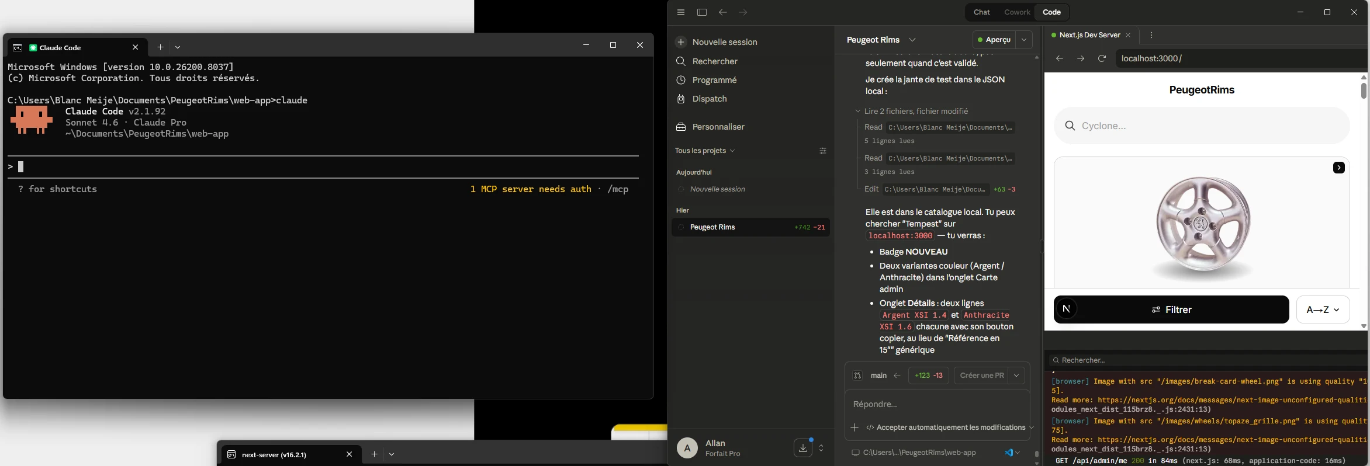Click the download updates icon near Allan
The image size is (1370, 466).
(x=803, y=448)
